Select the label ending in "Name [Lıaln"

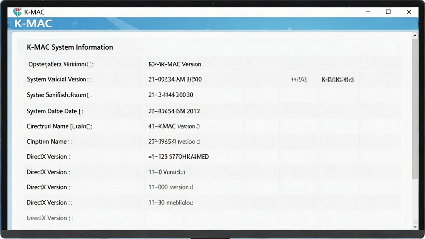pyautogui.click(x=59, y=126)
